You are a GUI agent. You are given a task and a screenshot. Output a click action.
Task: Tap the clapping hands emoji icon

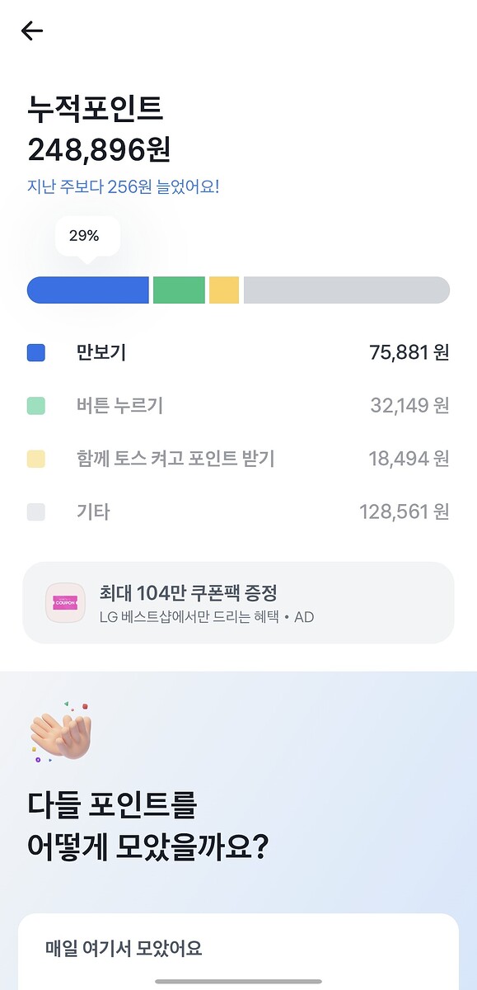coord(60,732)
